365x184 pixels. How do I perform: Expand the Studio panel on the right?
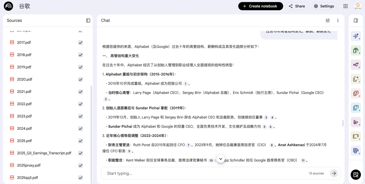point(355,21)
